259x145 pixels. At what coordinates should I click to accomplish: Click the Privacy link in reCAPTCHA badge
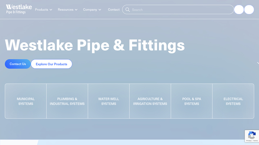[249, 141]
